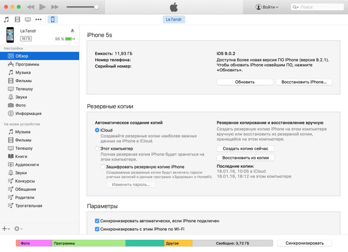Open the Movies library icon

(17, 20)
